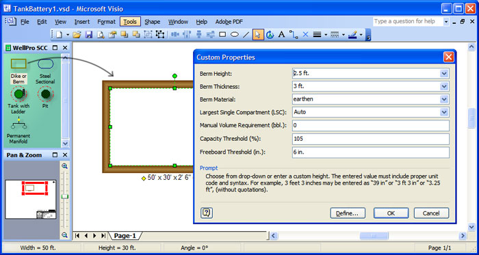Screen dimensions: 479x255
Task: Click the Capacity Threshold (%) field
Action: pos(371,139)
